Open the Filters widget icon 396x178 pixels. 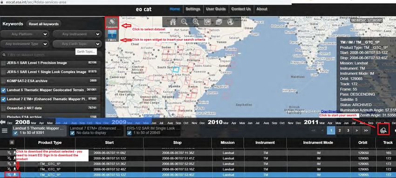click(x=112, y=35)
